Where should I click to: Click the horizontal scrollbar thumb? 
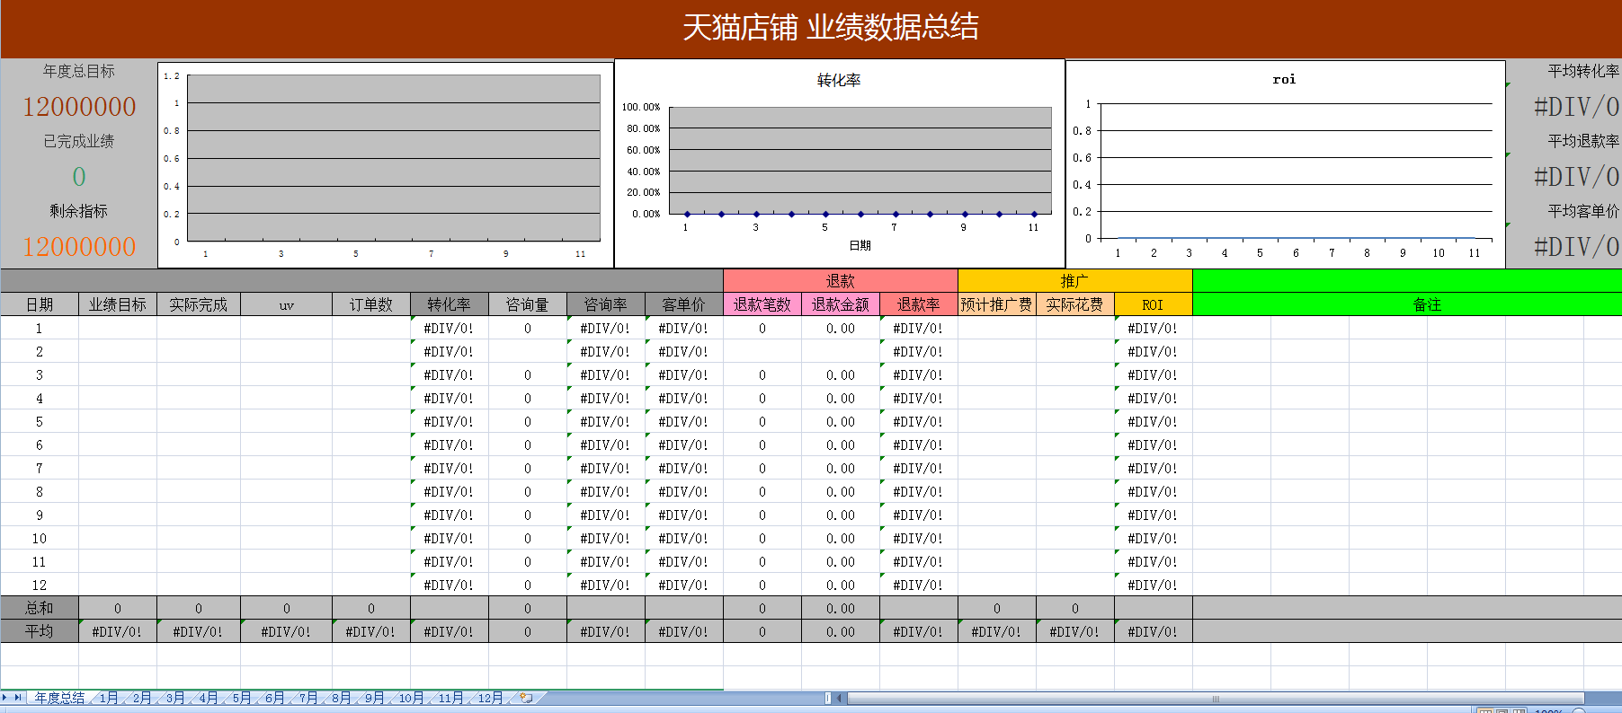click(1216, 698)
